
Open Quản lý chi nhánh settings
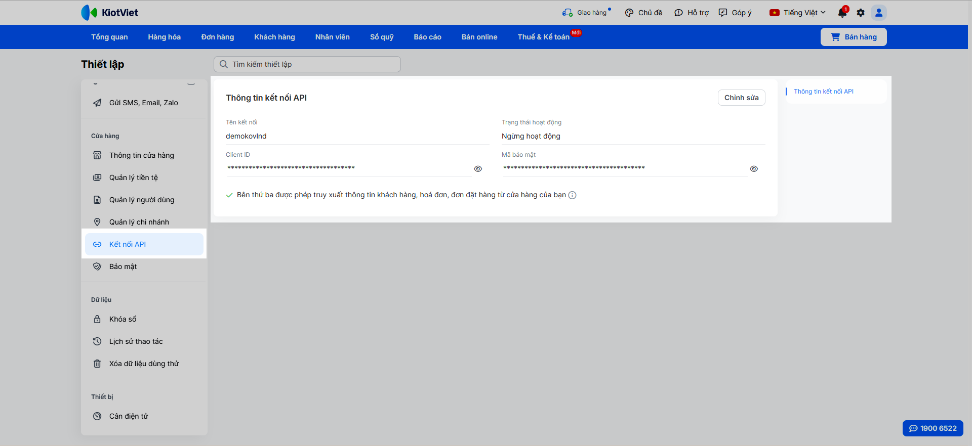point(144,222)
